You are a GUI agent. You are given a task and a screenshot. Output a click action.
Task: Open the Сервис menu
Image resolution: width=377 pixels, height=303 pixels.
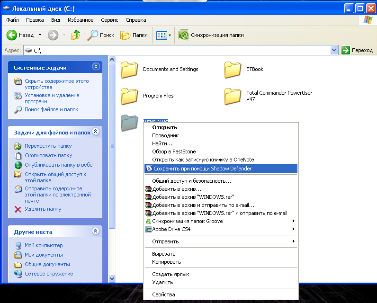pyautogui.click(x=109, y=20)
